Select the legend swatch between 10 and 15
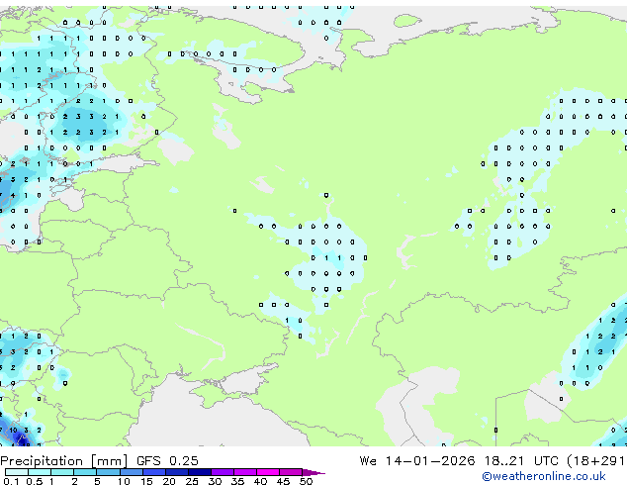The width and height of the screenshot is (627, 485). coord(132,472)
